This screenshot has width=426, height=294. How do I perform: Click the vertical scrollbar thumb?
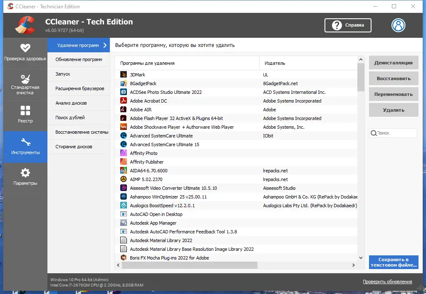click(x=361, y=77)
